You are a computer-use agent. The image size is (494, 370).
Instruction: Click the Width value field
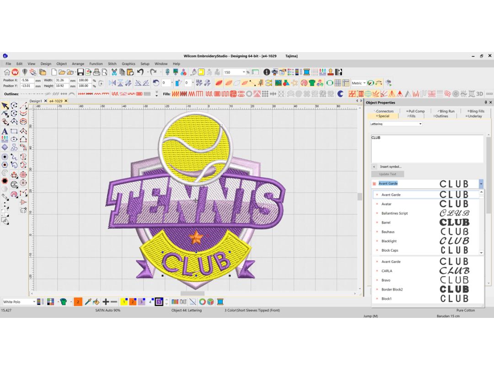tap(62, 80)
